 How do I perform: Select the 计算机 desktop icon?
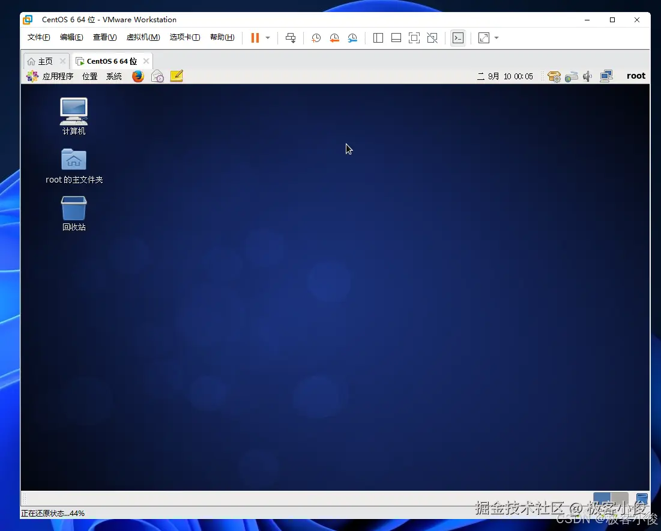[74, 117]
